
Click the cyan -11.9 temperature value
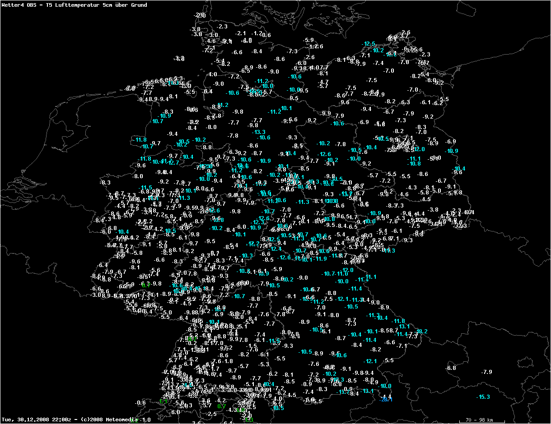(319, 258)
